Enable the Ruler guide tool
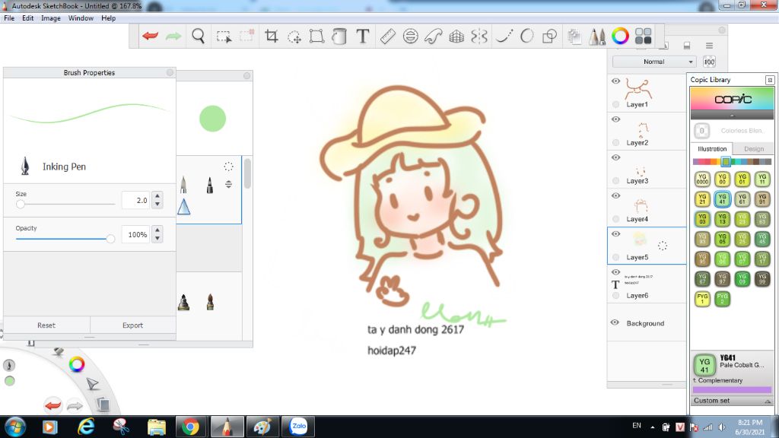The height and width of the screenshot is (438, 779). 387,36
